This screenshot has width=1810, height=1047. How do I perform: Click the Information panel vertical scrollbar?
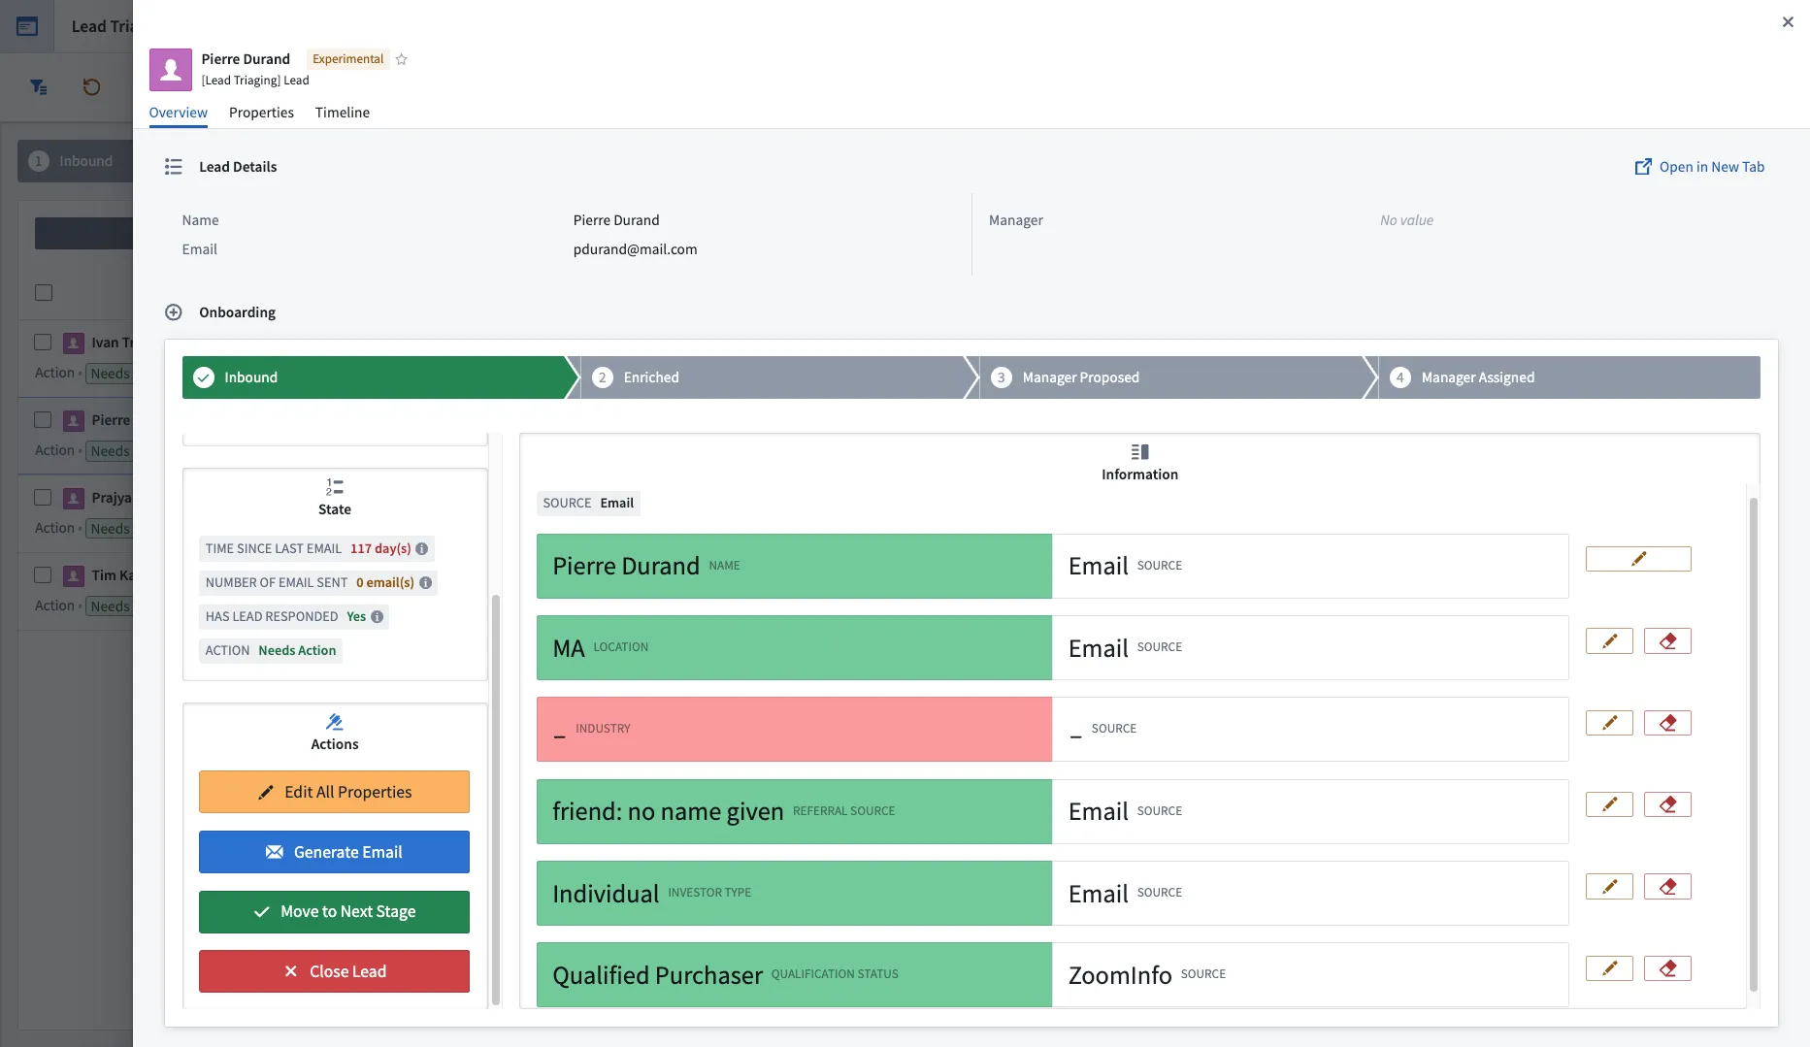(x=1753, y=744)
